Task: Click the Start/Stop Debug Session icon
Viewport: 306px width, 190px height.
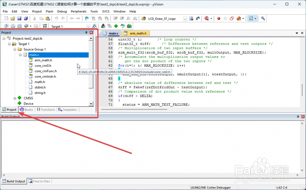Action: (207, 19)
